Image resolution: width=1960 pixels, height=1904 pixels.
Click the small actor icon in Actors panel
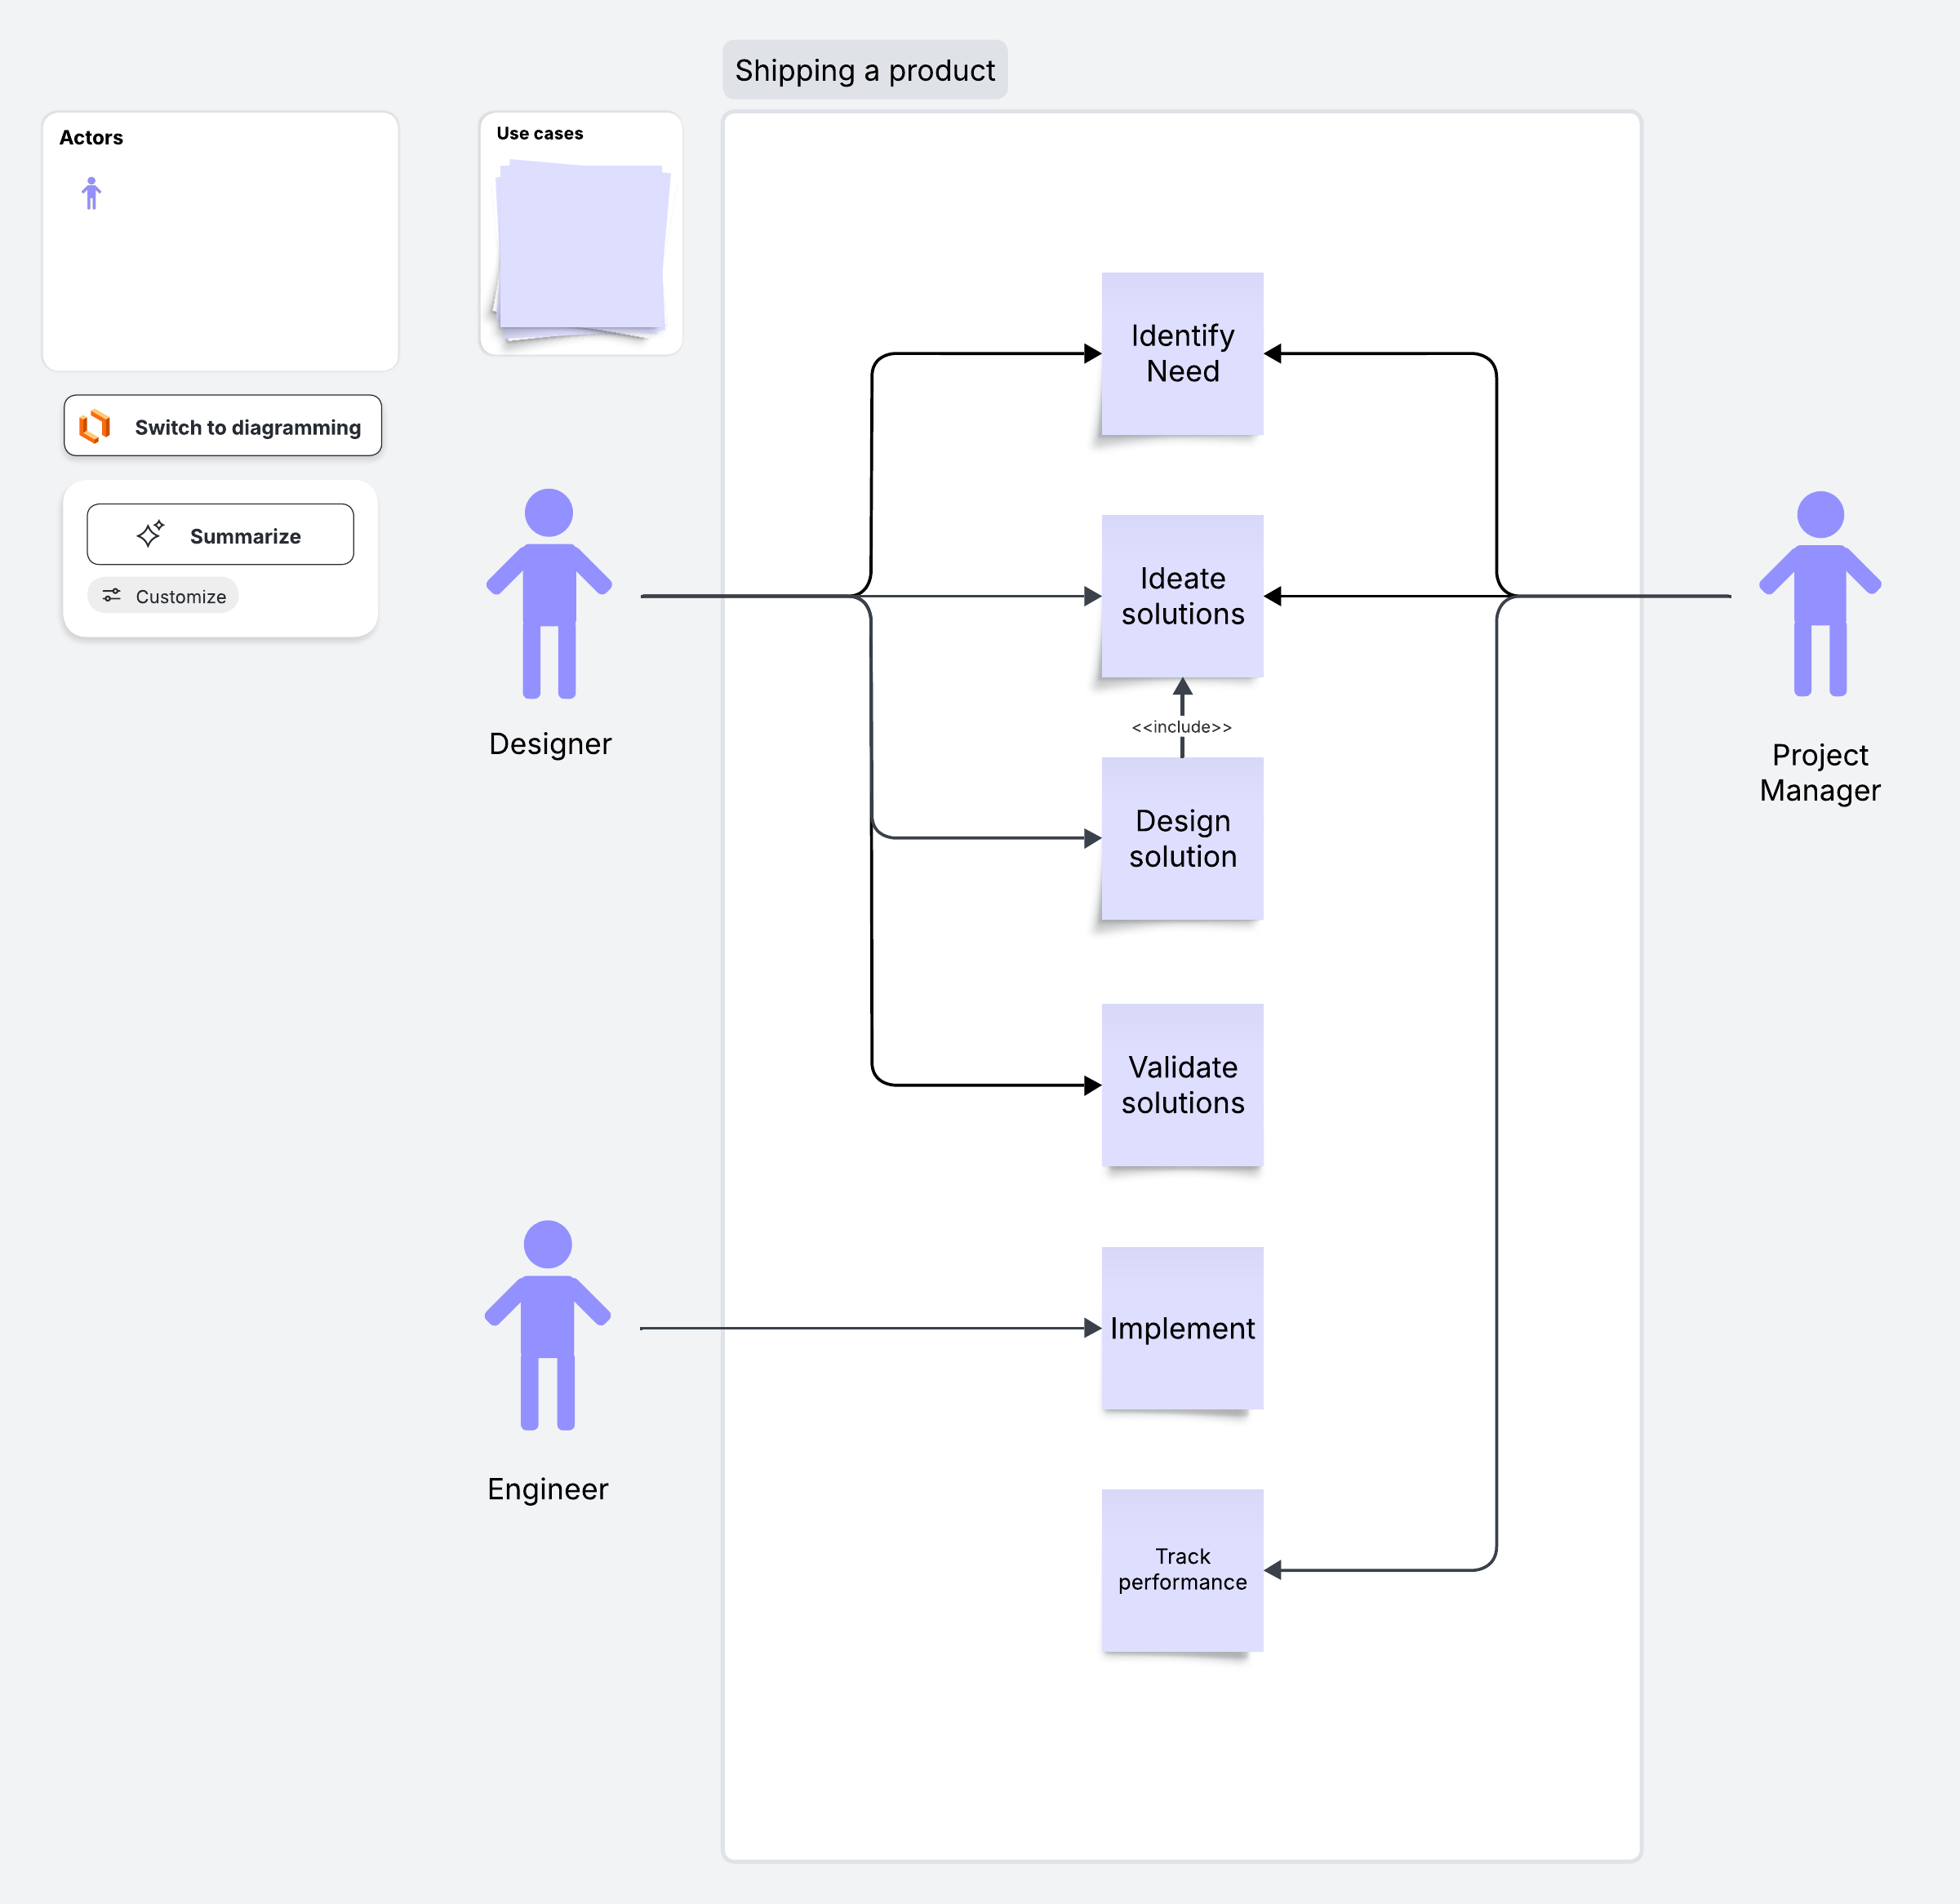tap(91, 193)
